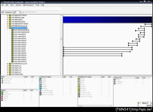Open the Help menu
Viewport: 153px width, 112px height.
point(43,5)
